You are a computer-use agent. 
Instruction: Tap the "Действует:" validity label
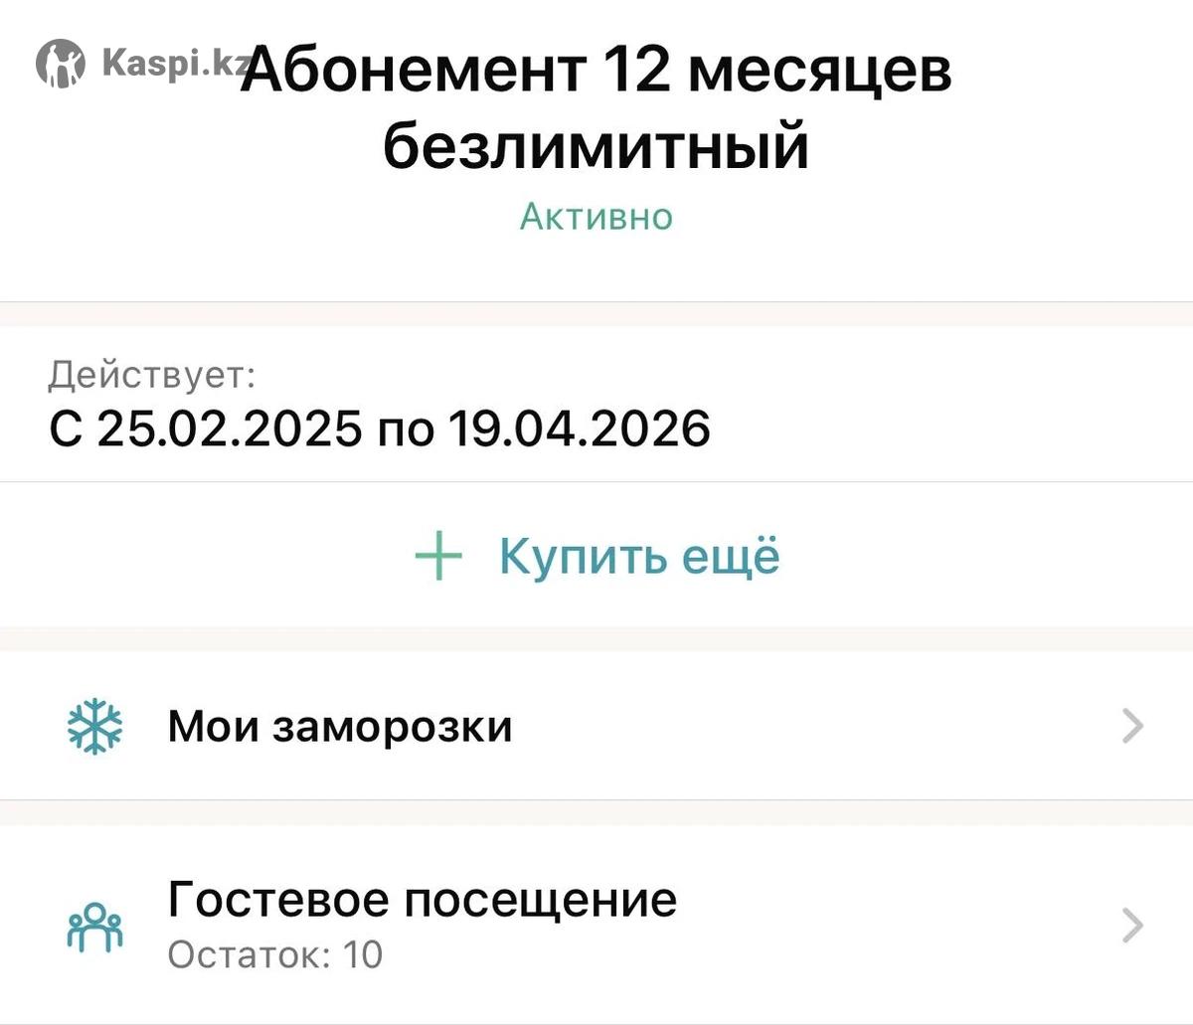(152, 376)
